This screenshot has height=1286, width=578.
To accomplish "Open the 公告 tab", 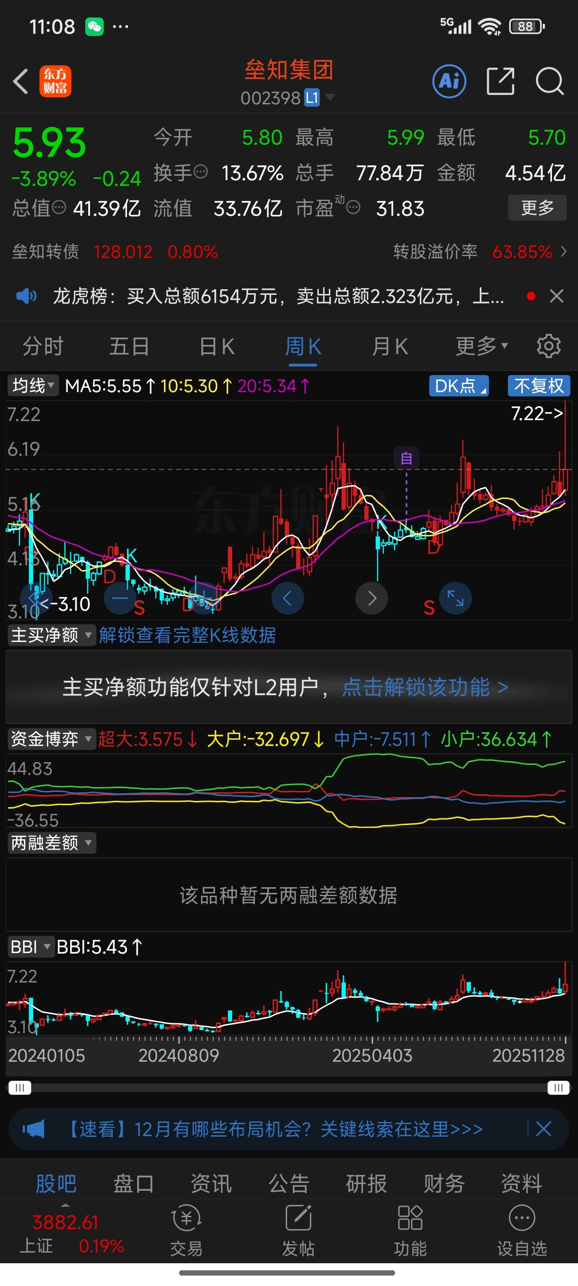I will click(x=289, y=1183).
